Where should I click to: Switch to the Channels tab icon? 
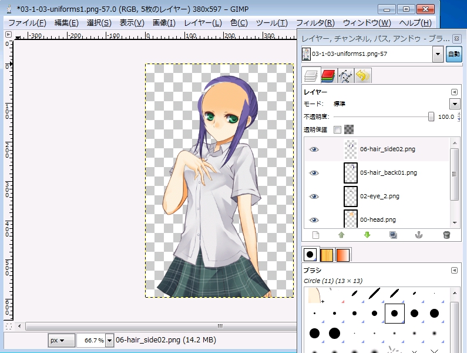328,76
